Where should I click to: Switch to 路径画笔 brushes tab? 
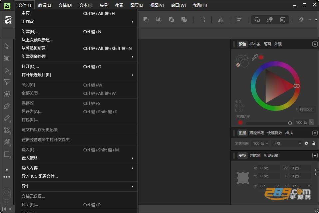point(256,133)
